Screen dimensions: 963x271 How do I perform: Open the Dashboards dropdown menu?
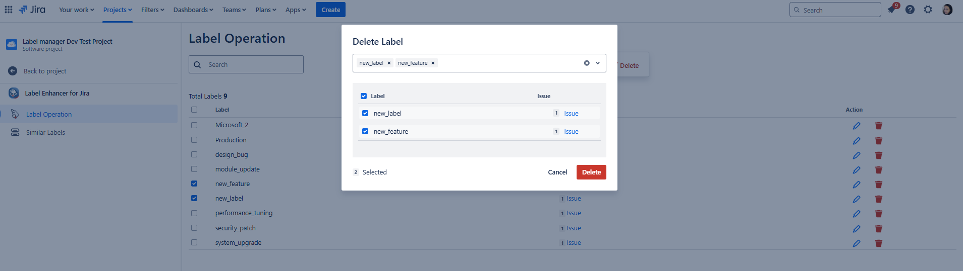(193, 10)
